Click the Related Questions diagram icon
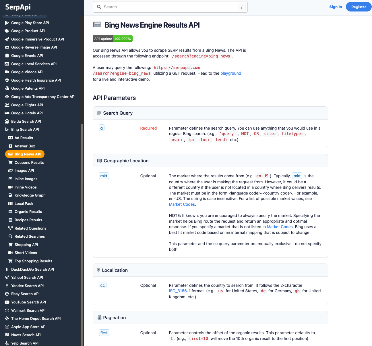This screenshot has width=372, height=346. tap(10, 228)
